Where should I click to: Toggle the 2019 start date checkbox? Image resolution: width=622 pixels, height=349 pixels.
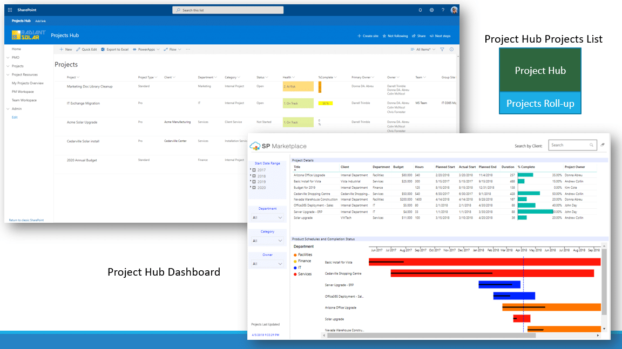(x=254, y=182)
